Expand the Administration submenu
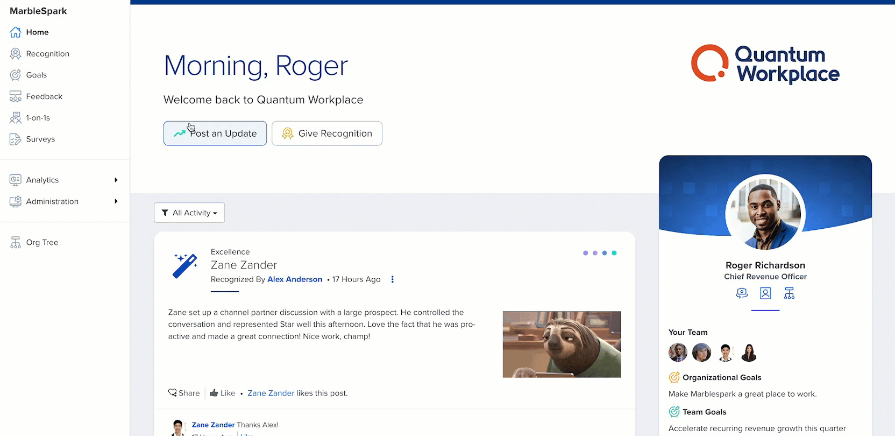895x436 pixels. (116, 201)
